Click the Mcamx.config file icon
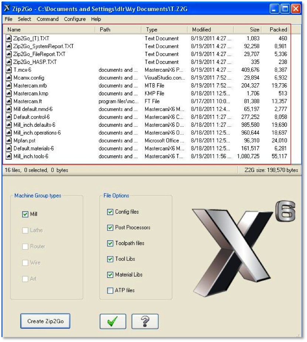The height and width of the screenshot is (342, 307). coord(8,78)
